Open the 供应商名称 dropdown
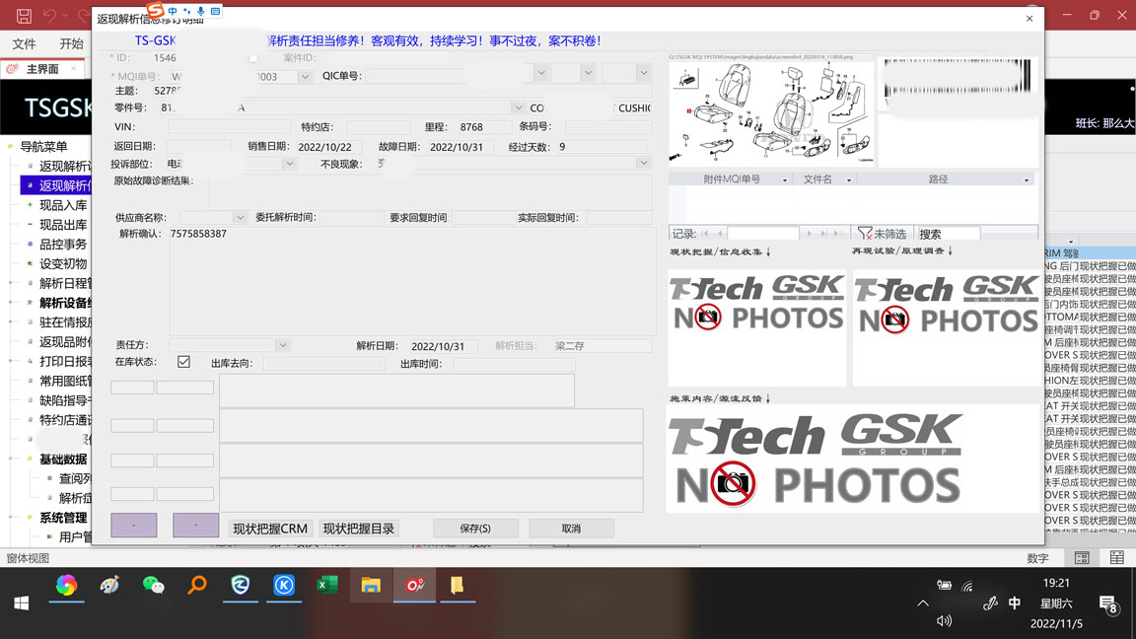1136x639 pixels. pos(240,217)
